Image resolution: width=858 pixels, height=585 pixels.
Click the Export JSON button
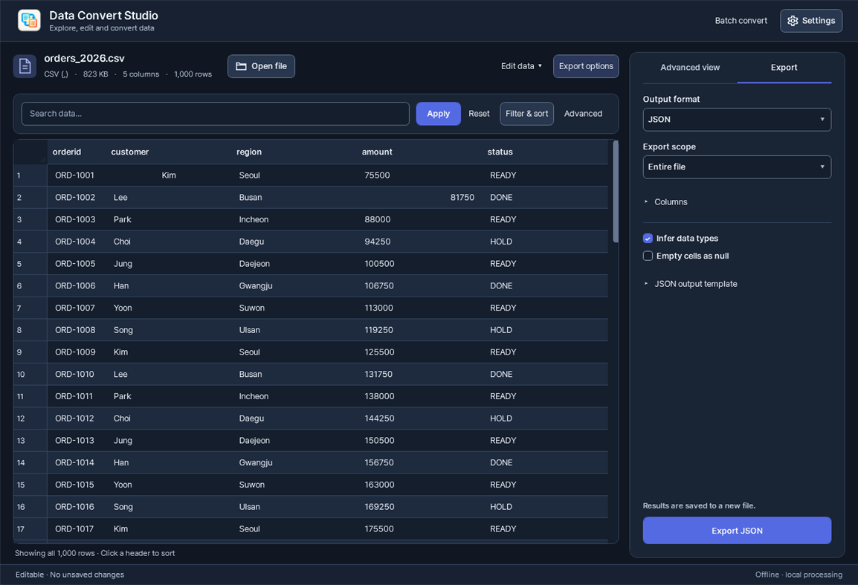coord(737,531)
